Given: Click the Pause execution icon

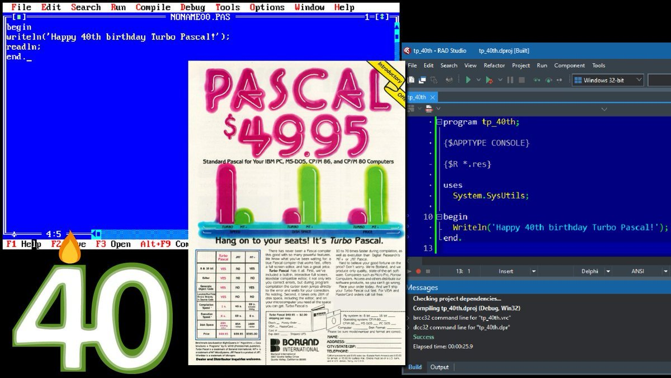Looking at the screenshot, I should 510,80.
